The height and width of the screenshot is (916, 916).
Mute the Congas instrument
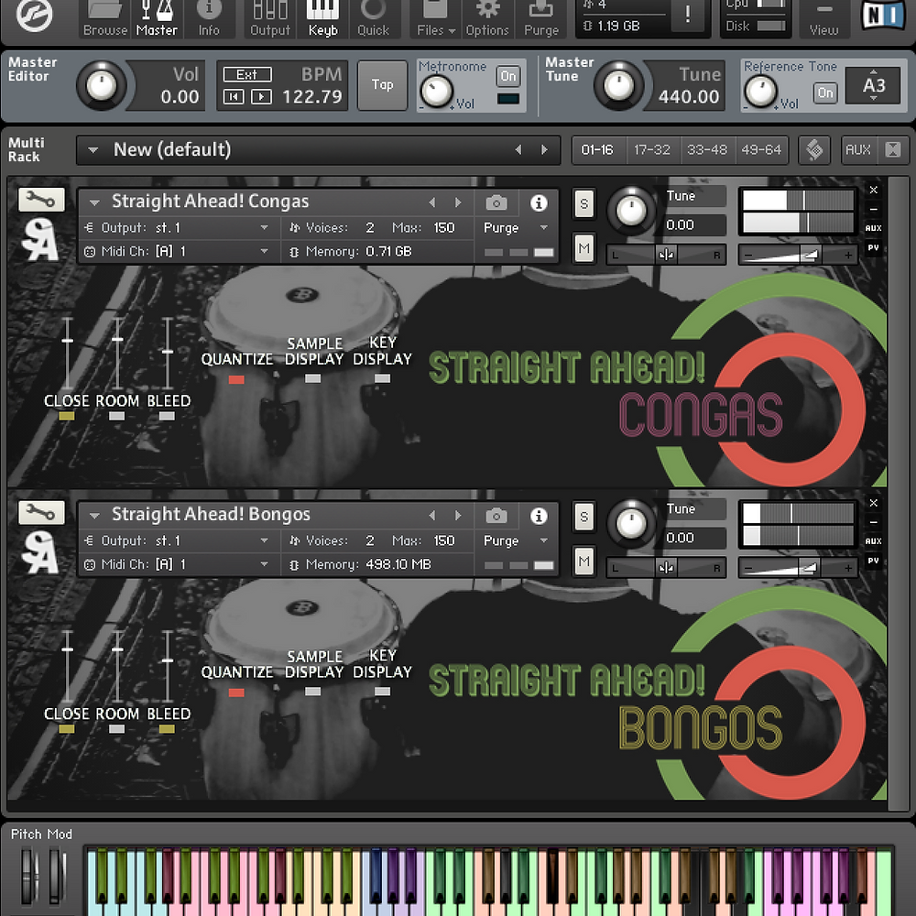(x=583, y=249)
